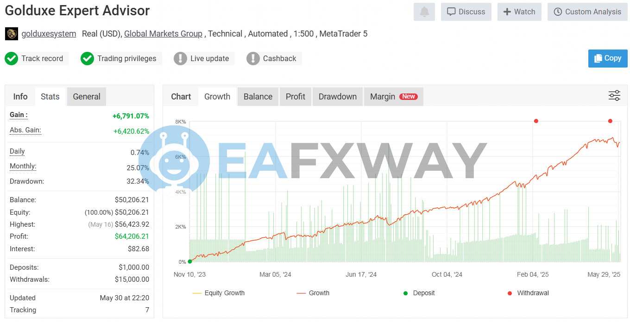This screenshot has width=630, height=322.
Task: Click the Track record green checkmark
Action: click(11, 59)
